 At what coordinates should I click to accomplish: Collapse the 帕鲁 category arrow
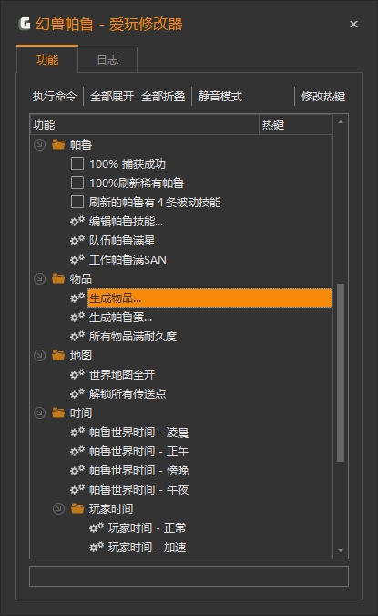[39, 144]
